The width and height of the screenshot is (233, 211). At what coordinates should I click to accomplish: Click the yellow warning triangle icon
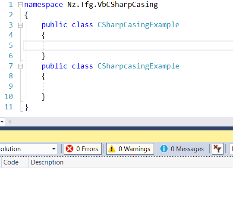112,149
